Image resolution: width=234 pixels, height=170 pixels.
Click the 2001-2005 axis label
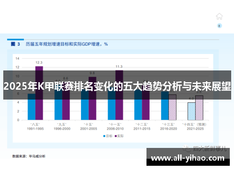(88, 129)
